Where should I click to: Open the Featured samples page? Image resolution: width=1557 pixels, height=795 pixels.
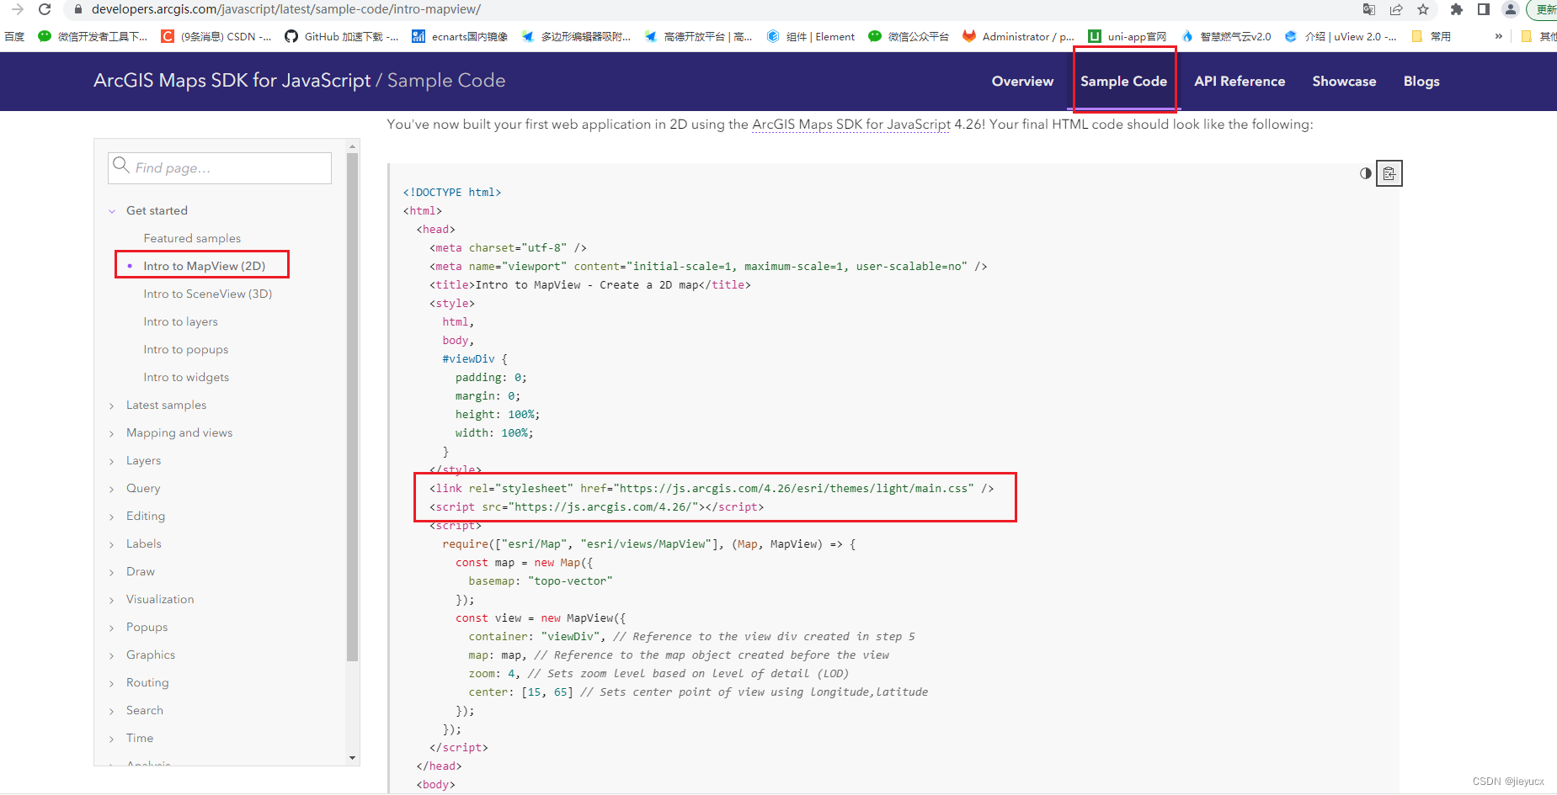[x=192, y=238]
